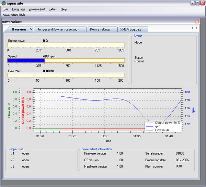Click the production date '08 / 2006'

[x=182, y=160]
